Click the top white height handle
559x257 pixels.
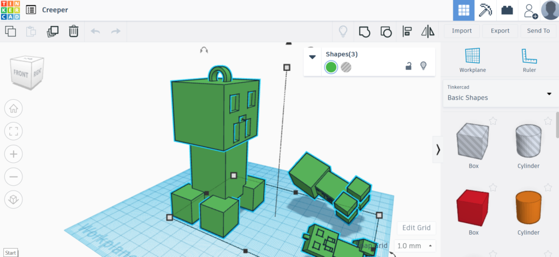coord(287,67)
